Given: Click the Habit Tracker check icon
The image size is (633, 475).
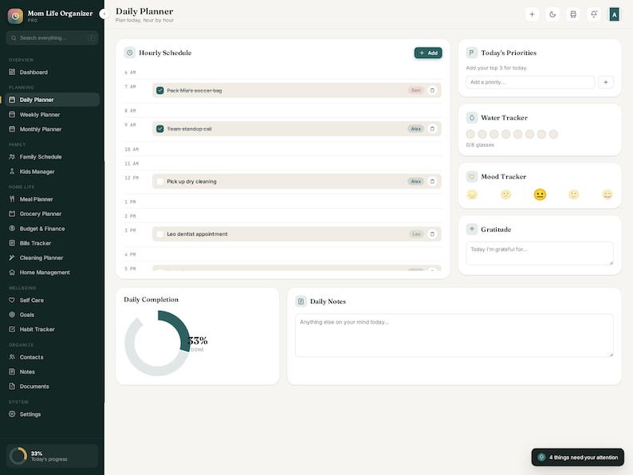Looking at the screenshot, I should 12,329.
